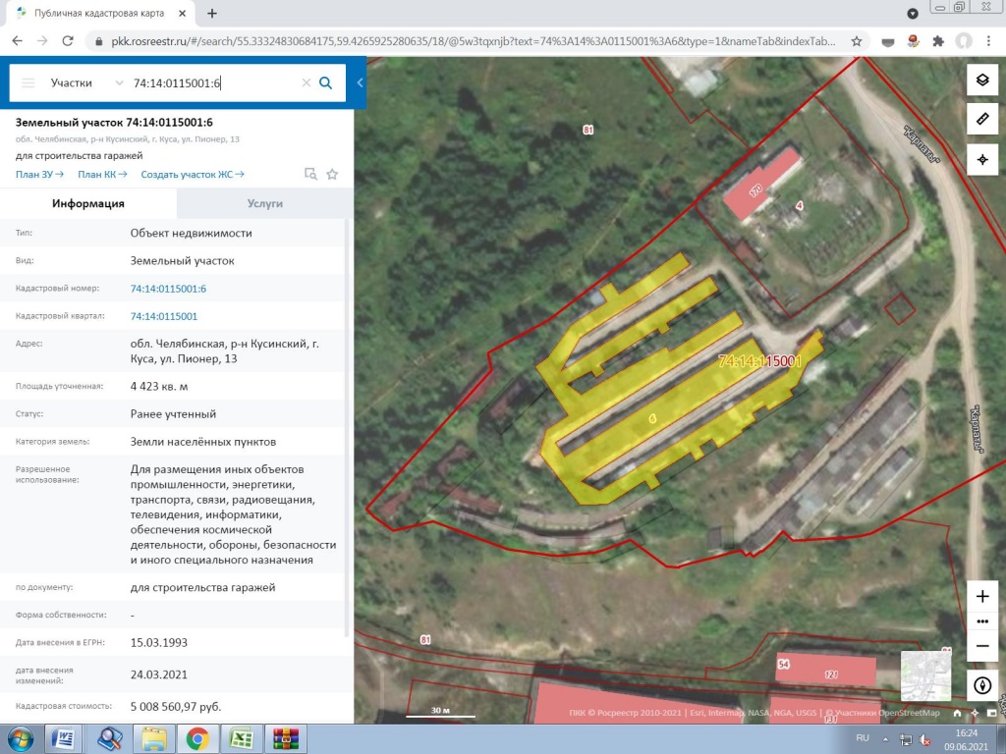Close the Публичная кадастровая карта tab
This screenshot has height=754, width=1006.
pyautogui.click(x=182, y=13)
